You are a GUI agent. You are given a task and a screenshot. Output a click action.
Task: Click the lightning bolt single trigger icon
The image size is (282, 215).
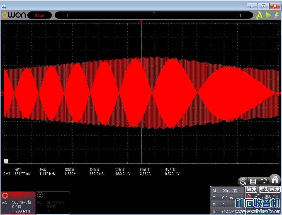click(276, 15)
